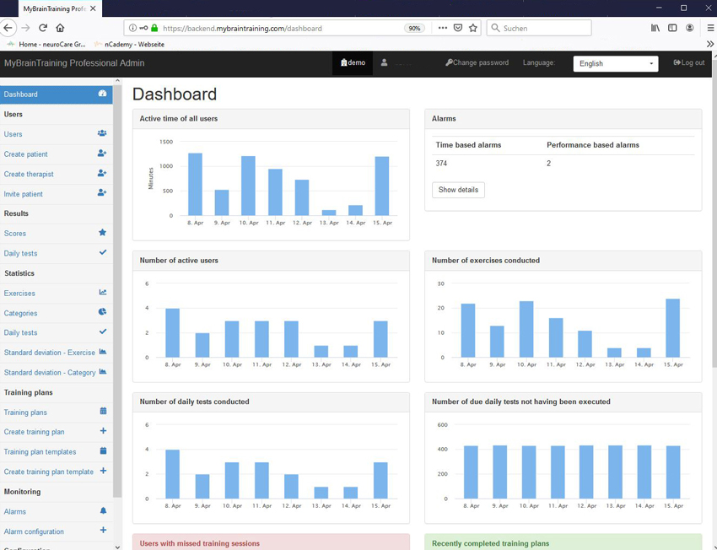Image resolution: width=717 pixels, height=550 pixels.
Task: Click the browser URL address field
Action: 278,28
